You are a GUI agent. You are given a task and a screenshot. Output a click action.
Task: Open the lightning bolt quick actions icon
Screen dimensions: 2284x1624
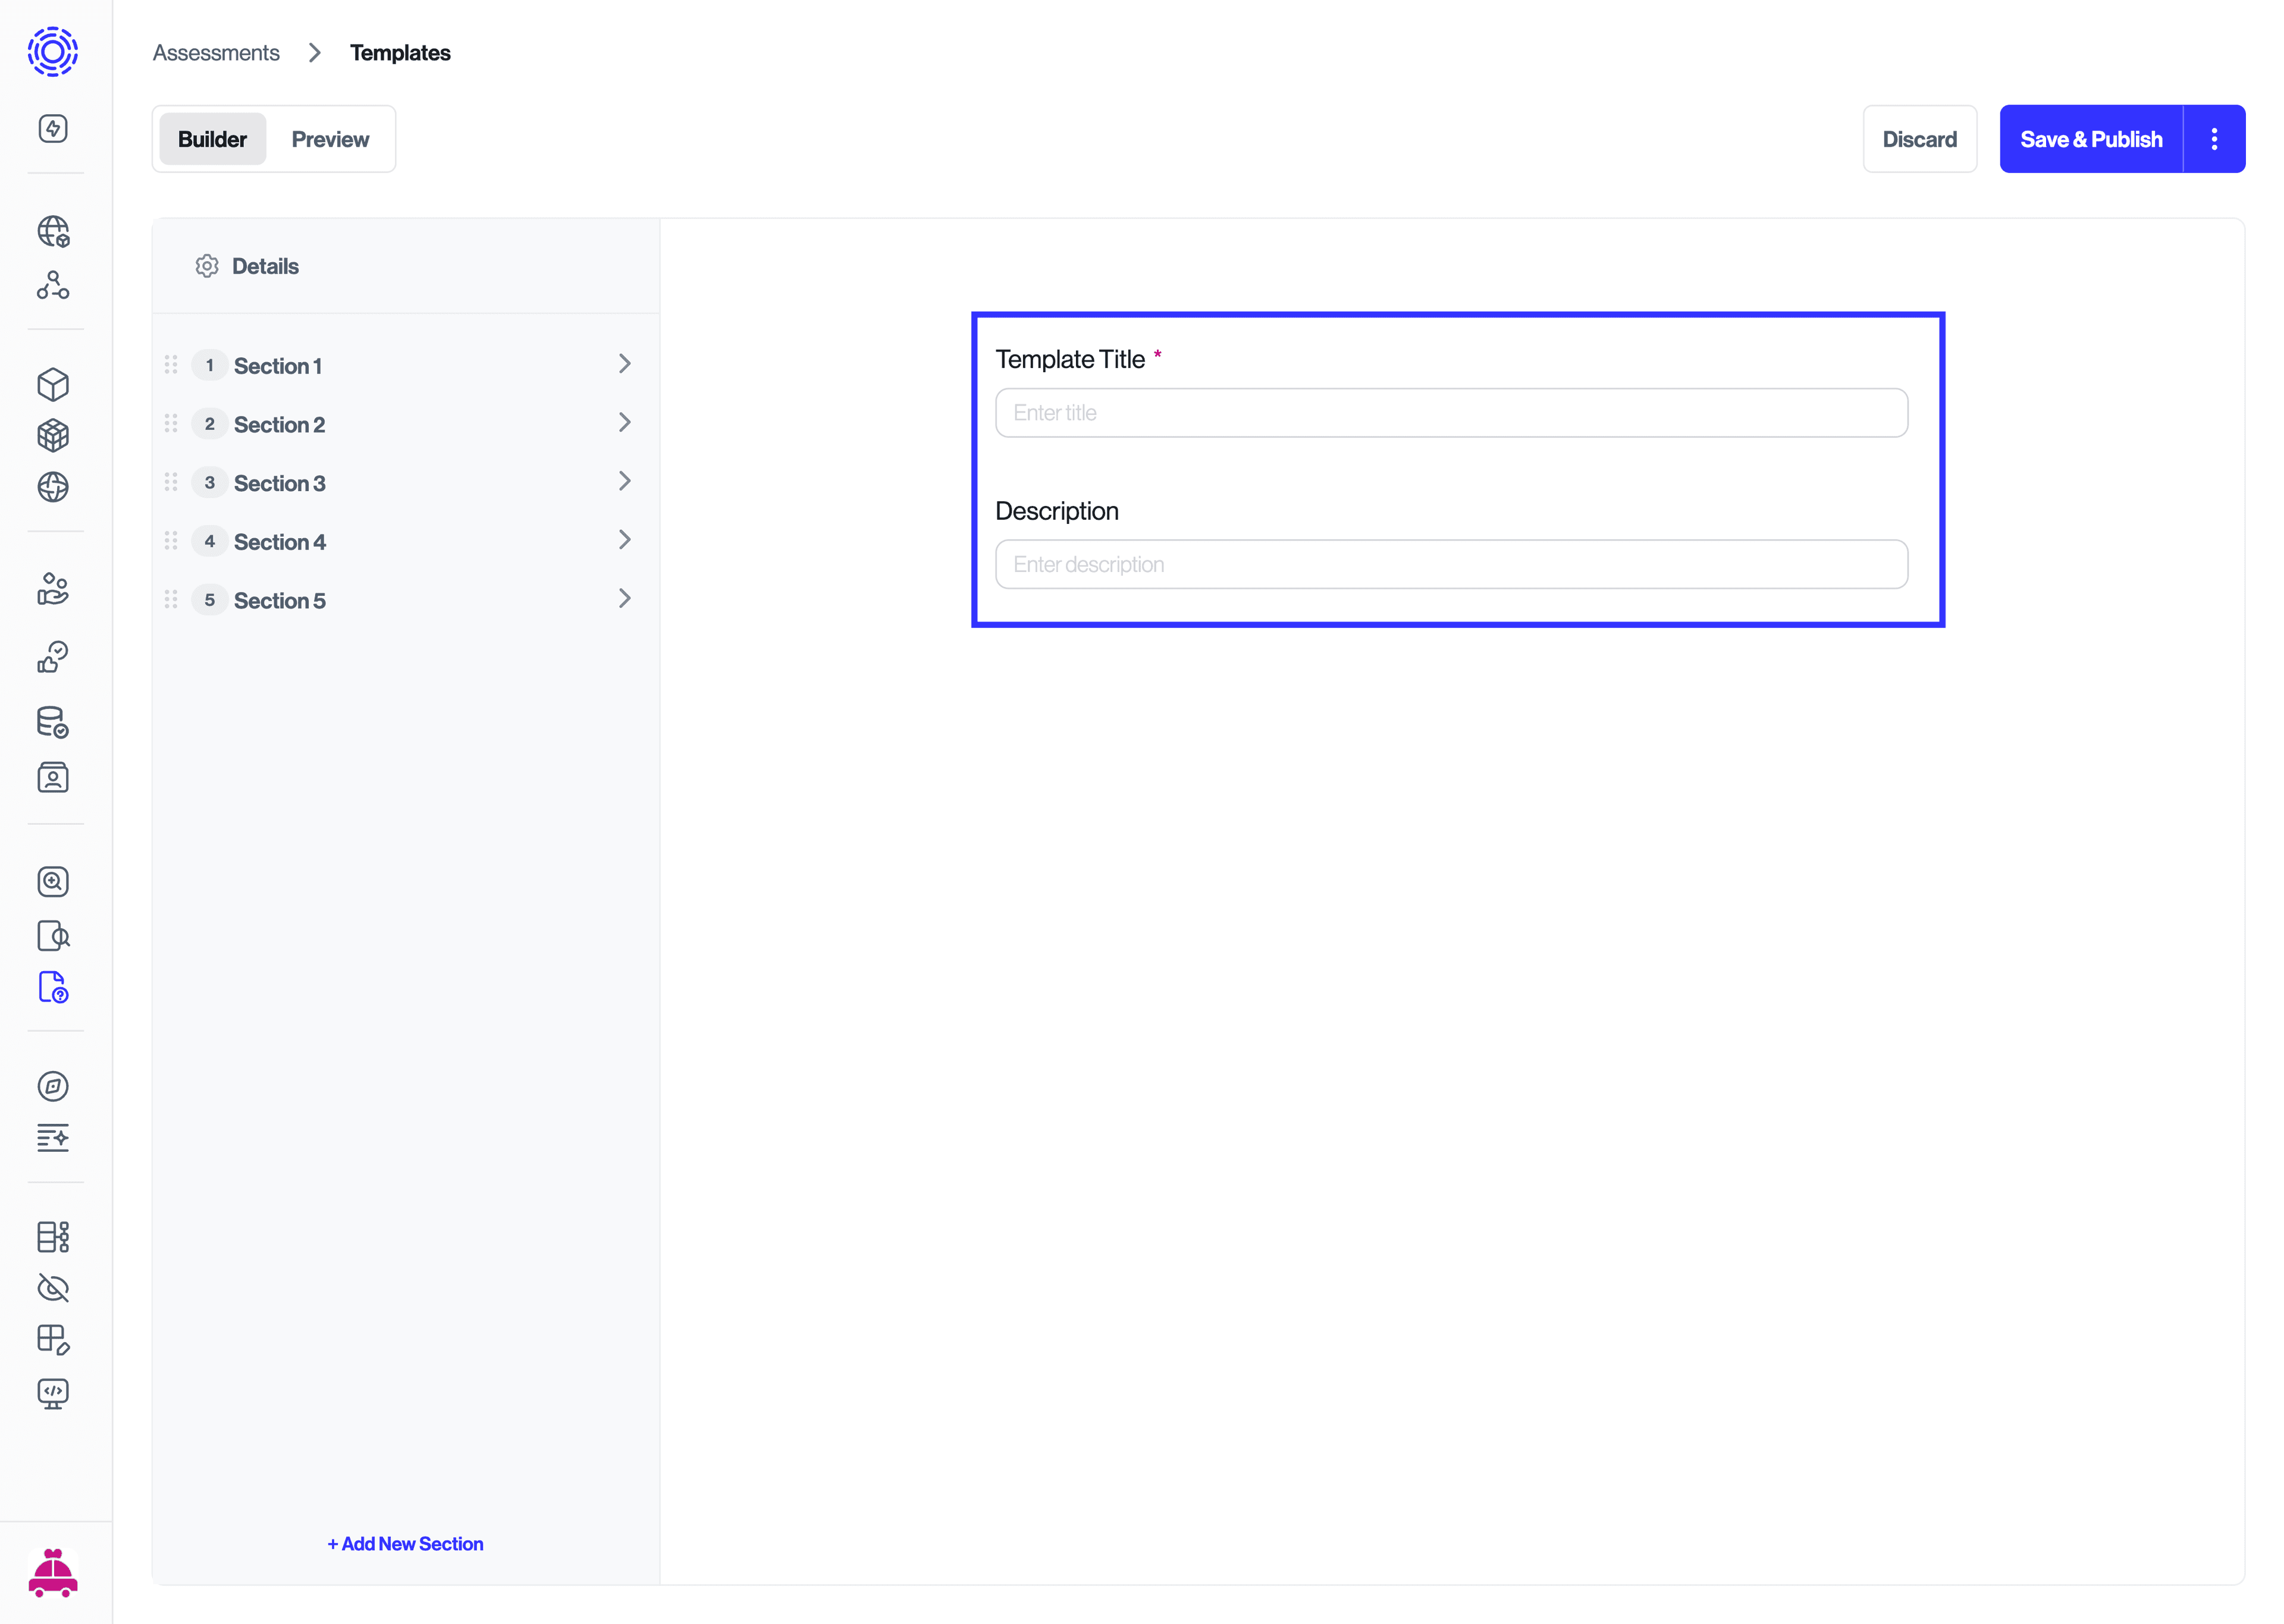coord(53,128)
